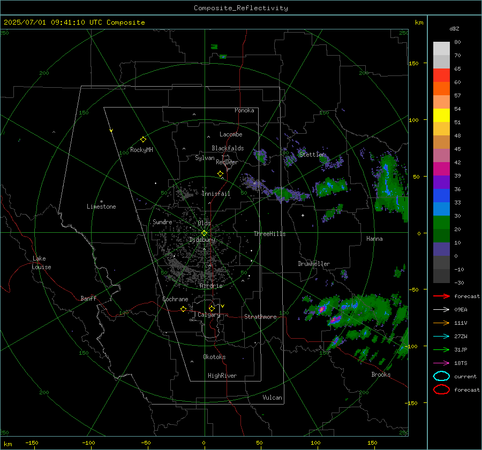Viewport: 482px width, 450px height.
Task: Pick the 80 dBZ light gray swatch
Action: [441, 48]
